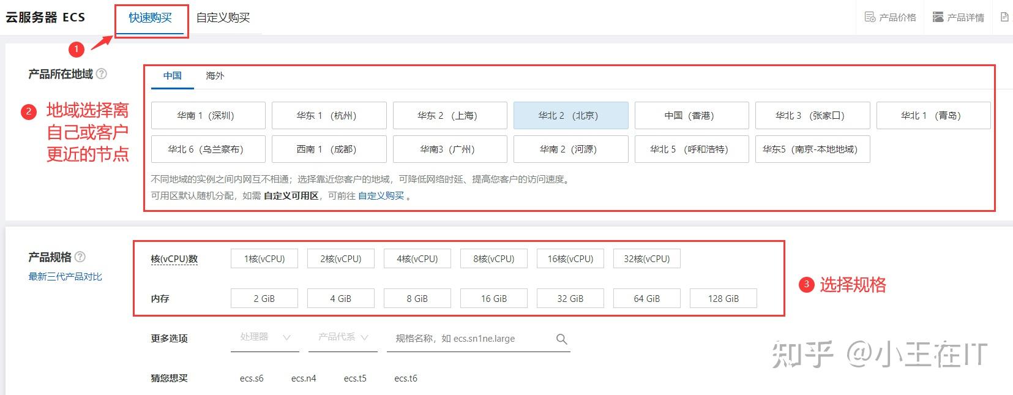Select the 中国 region tab
Image resolution: width=1013 pixels, height=395 pixels.
pyautogui.click(x=173, y=76)
